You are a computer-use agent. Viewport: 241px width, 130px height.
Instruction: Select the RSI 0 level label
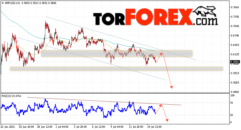tap(231, 122)
